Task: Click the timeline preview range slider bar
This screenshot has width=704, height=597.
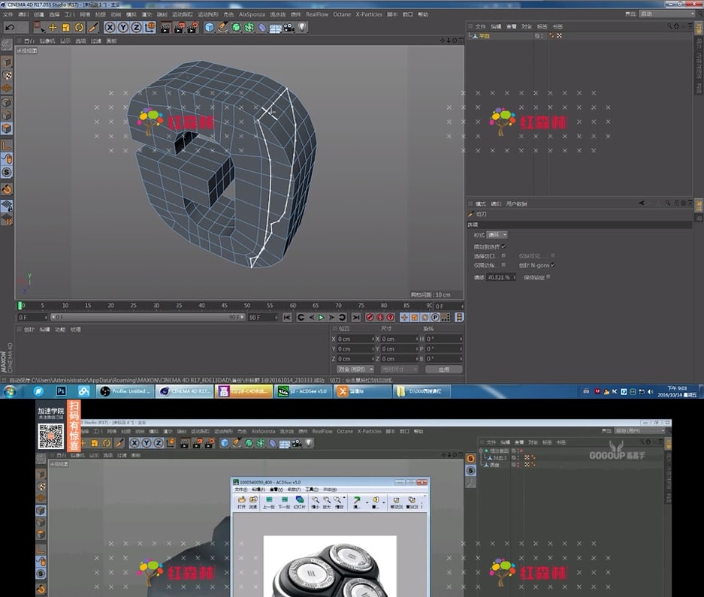Action: coord(147,318)
